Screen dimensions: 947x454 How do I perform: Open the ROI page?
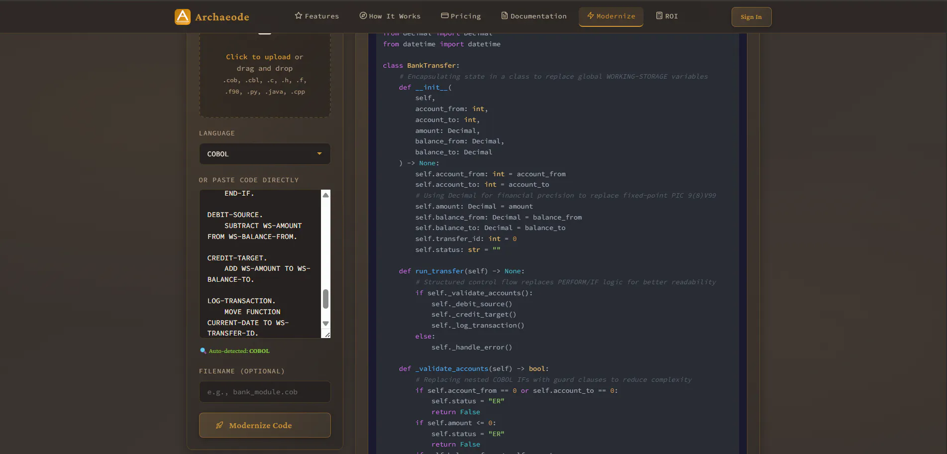coord(667,16)
